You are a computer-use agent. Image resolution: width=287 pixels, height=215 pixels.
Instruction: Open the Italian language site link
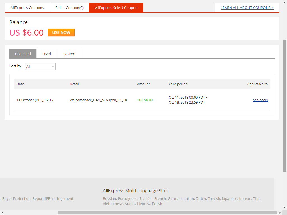tap(189, 198)
